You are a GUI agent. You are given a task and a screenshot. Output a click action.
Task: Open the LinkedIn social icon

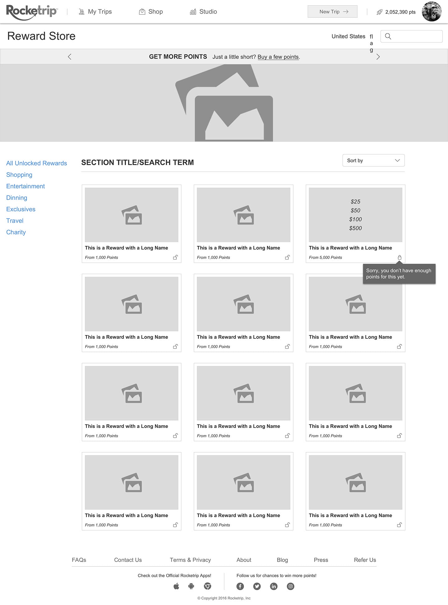[x=274, y=586]
